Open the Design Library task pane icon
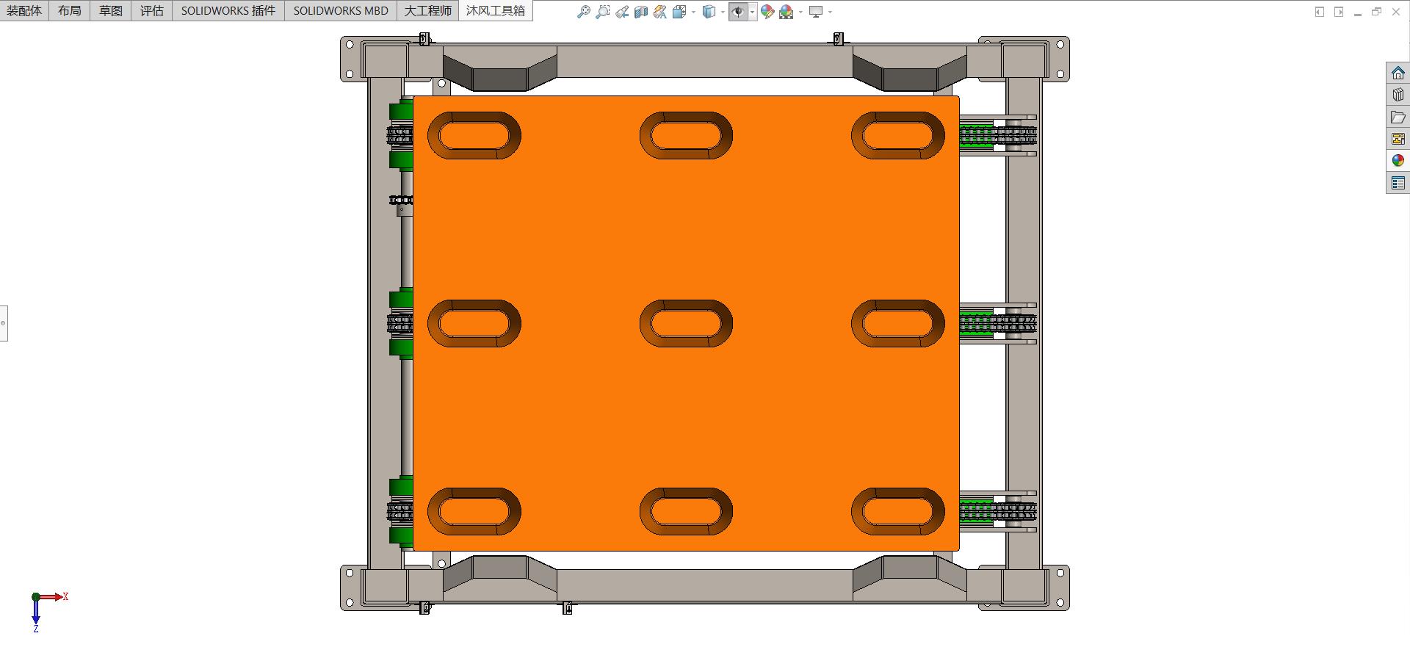This screenshot has height=647, width=1410. (1398, 95)
